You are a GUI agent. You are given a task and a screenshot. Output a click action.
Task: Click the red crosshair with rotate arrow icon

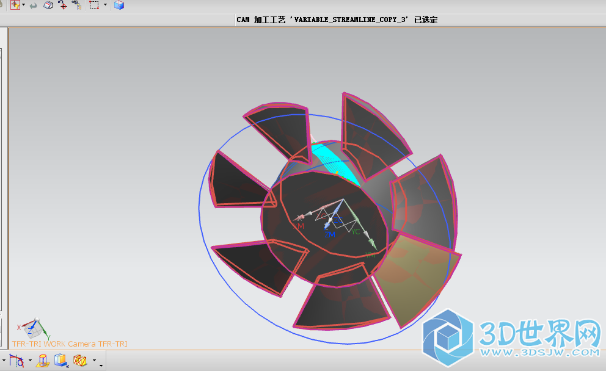tap(62, 5)
